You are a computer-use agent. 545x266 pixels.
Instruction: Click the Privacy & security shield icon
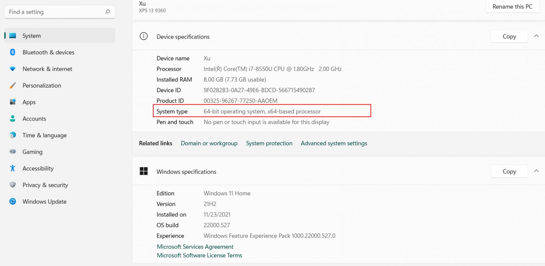coord(13,185)
